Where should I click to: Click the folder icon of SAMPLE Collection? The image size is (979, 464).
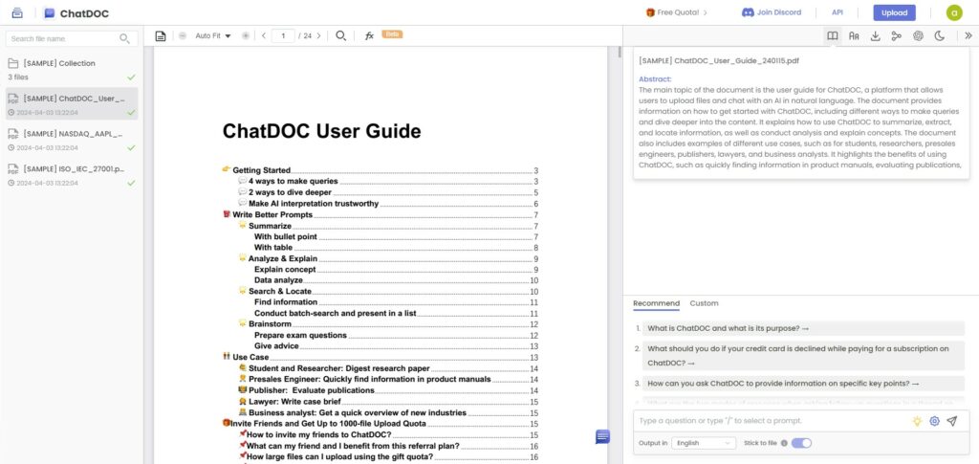click(x=13, y=63)
